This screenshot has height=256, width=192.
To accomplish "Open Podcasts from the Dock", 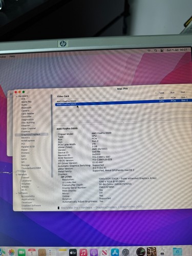I will tap(94, 252).
